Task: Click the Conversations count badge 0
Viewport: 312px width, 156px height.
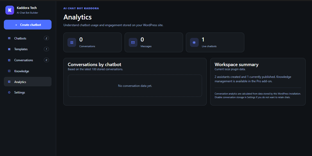Action: (46, 60)
